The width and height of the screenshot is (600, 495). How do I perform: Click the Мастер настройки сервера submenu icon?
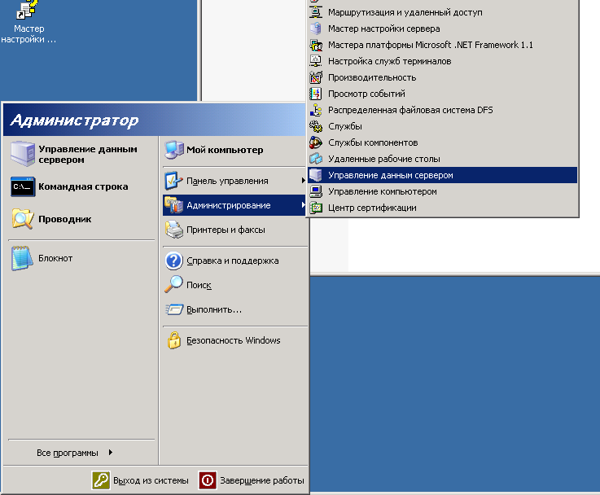pos(316,28)
